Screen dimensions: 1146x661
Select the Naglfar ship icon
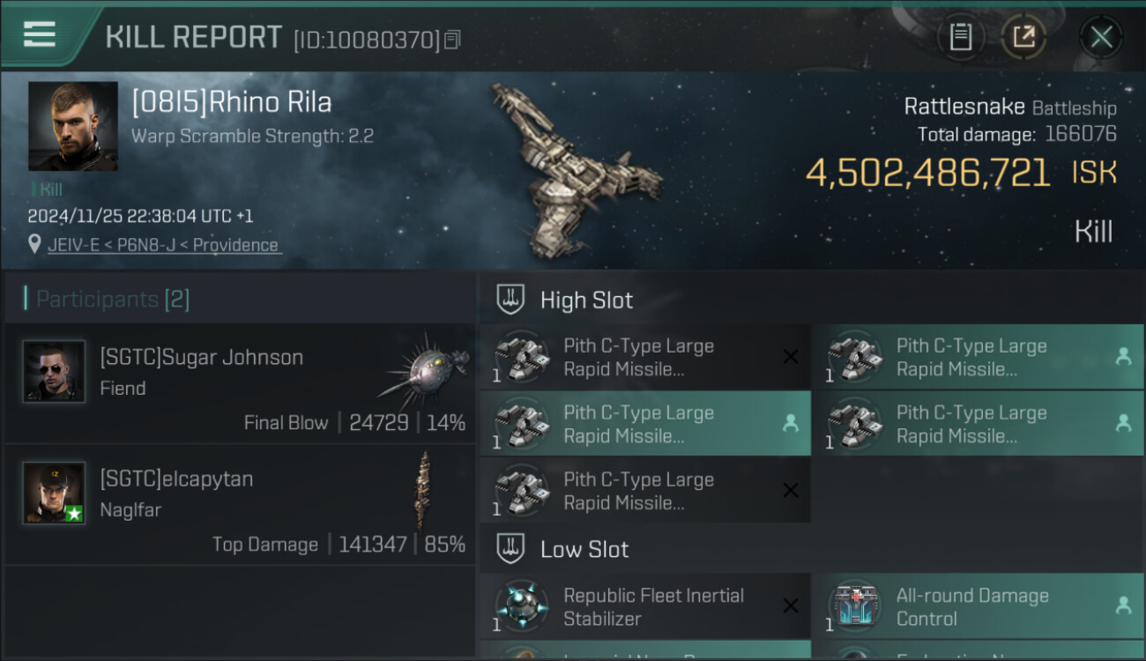point(424,489)
